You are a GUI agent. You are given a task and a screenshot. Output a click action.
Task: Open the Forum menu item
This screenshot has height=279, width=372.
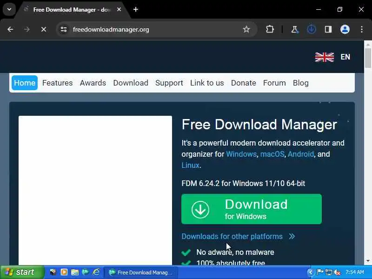coord(274,83)
